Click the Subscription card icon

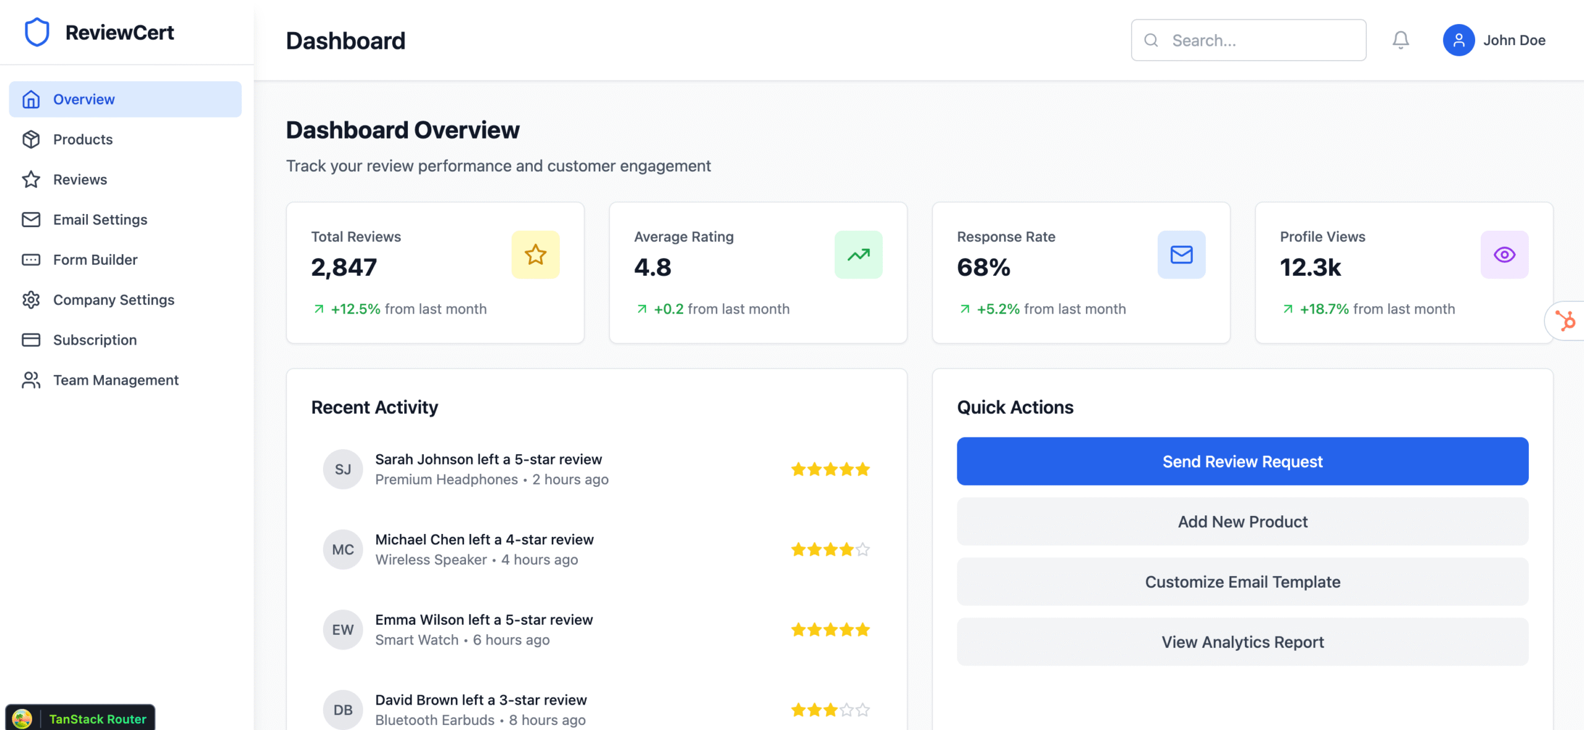[x=32, y=340]
